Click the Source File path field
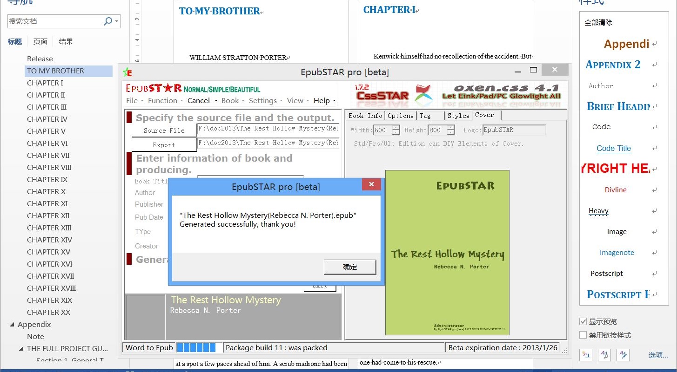677x372 pixels. click(268, 129)
